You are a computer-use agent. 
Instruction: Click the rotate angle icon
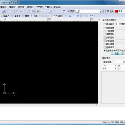[x=70, y=16]
